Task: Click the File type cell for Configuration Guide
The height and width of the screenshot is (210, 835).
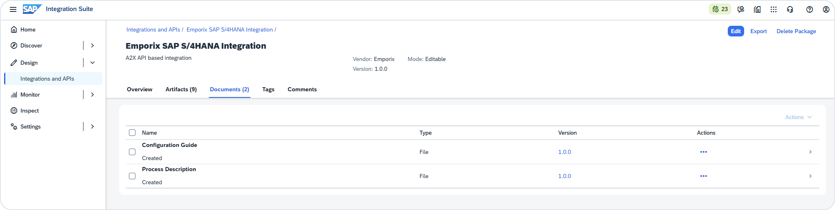Action: click(424, 152)
